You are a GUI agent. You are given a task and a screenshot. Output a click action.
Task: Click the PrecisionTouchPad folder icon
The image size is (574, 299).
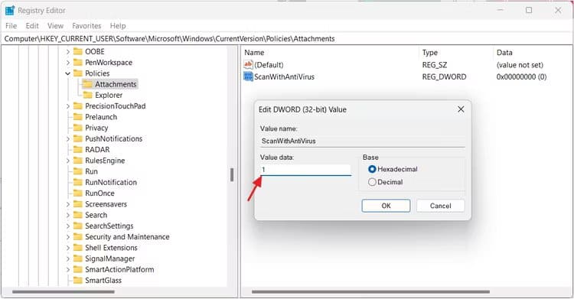click(77, 106)
